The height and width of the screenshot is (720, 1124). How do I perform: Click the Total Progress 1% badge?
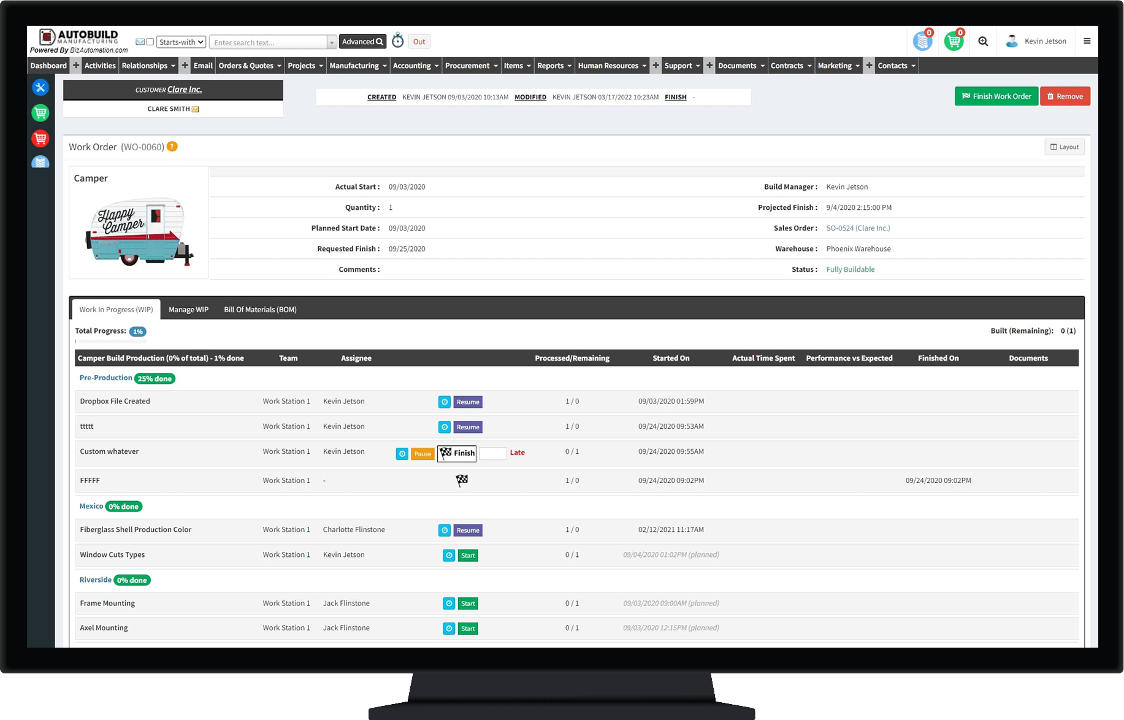point(138,332)
